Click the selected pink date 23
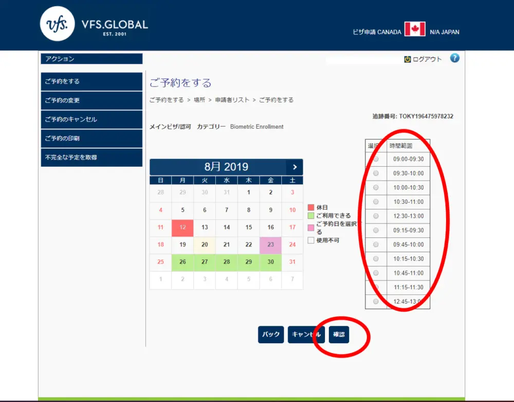This screenshot has height=402, width=514. [x=271, y=245]
